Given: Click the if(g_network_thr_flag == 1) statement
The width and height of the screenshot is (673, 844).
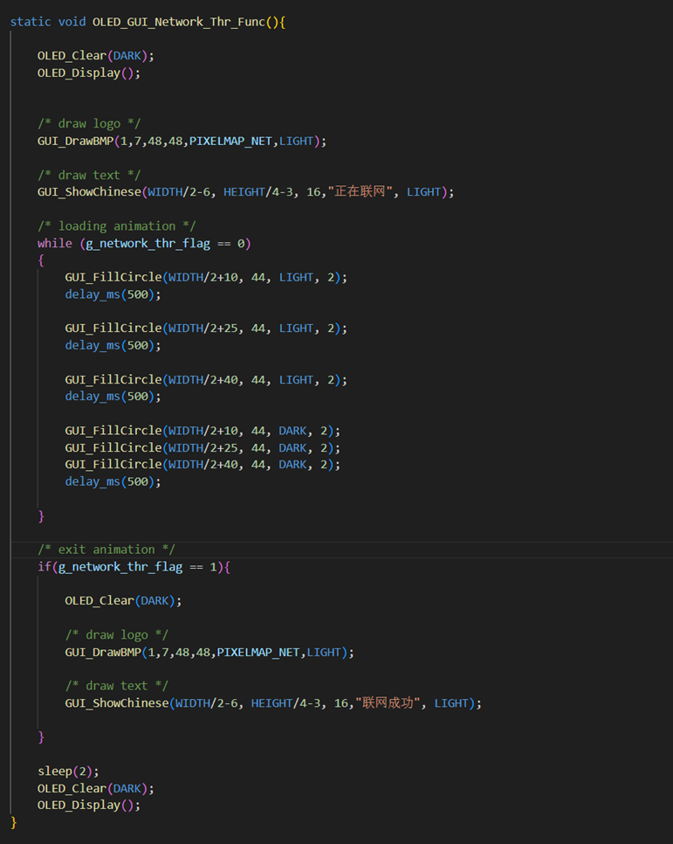Looking at the screenshot, I should tap(134, 567).
